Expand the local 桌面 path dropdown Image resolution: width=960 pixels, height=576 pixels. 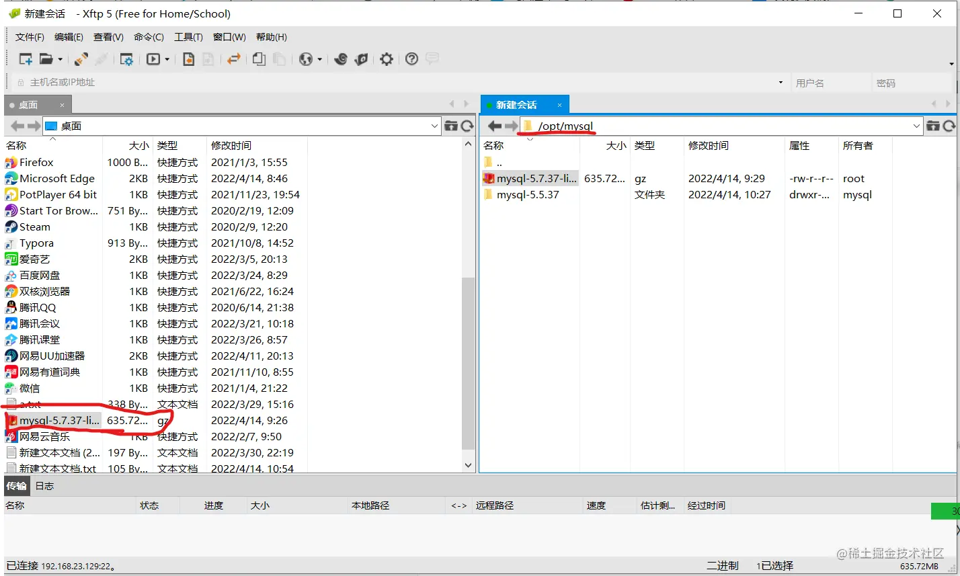[434, 126]
